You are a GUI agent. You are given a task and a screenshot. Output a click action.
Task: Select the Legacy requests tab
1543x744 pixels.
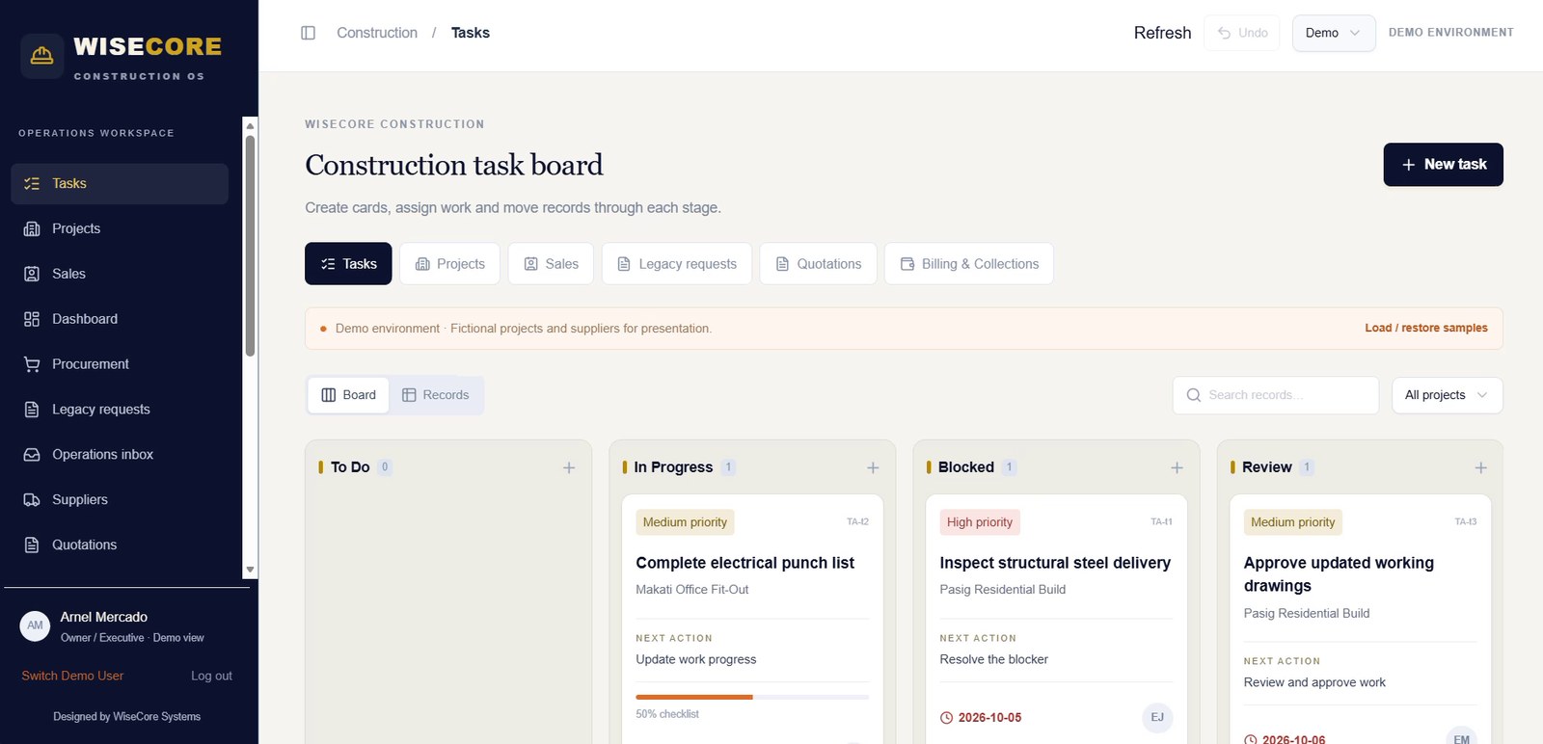coord(677,264)
